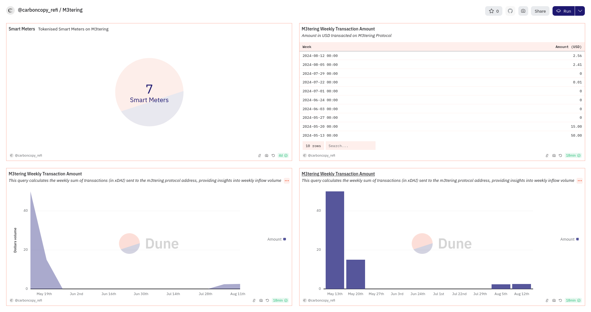Refresh the table panel query
591x312 pixels.
pyautogui.click(x=560, y=156)
